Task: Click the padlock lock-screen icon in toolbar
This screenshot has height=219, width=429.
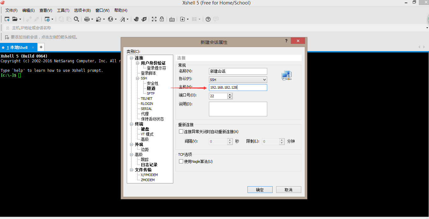Action: coord(162,19)
